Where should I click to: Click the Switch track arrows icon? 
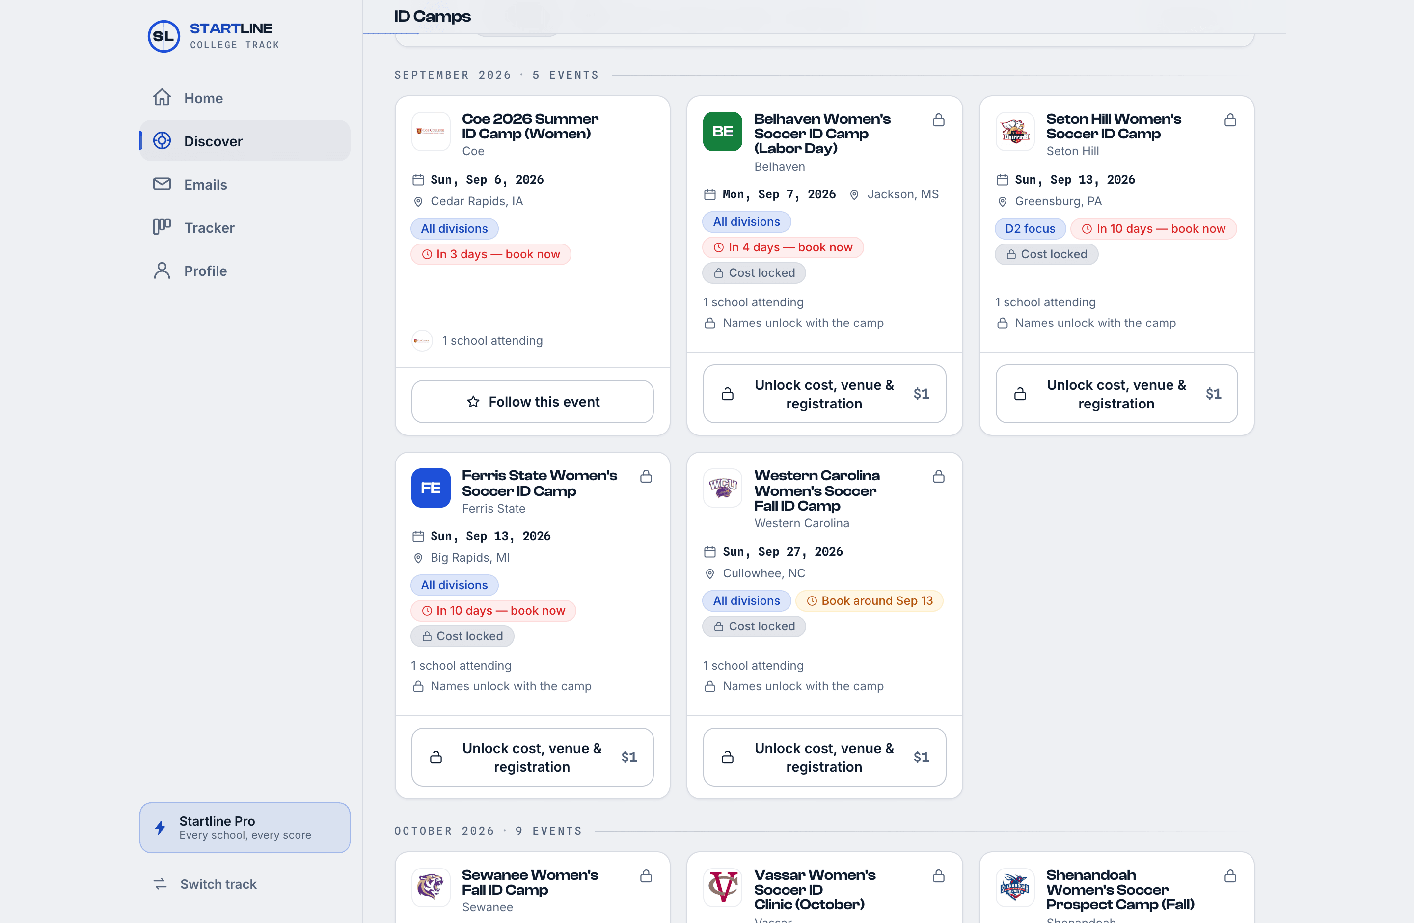(161, 884)
